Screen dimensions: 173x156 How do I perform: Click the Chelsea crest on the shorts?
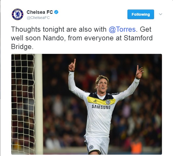91,147
